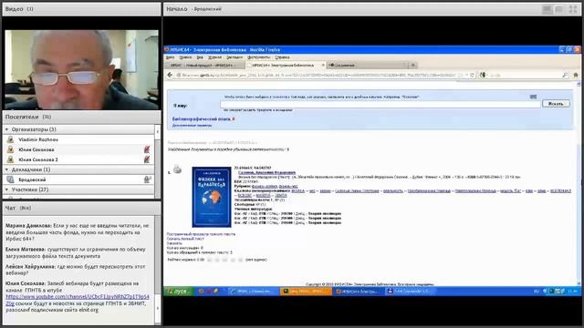Open the Справка menu in Firefox

point(282,57)
